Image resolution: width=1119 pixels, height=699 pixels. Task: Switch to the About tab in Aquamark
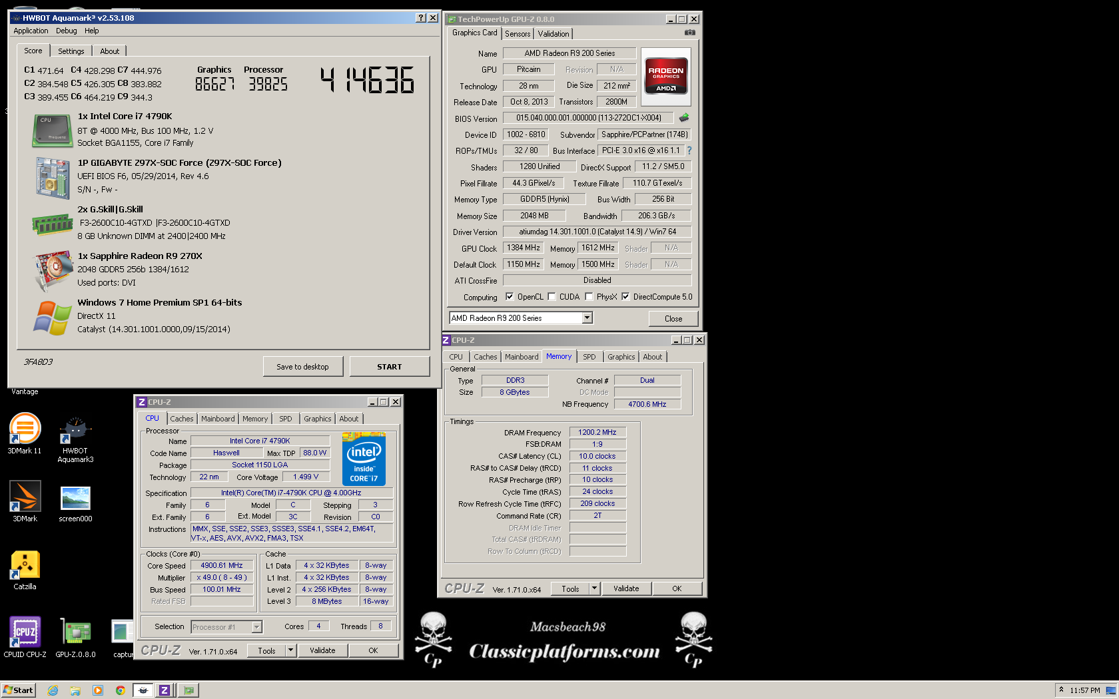109,51
